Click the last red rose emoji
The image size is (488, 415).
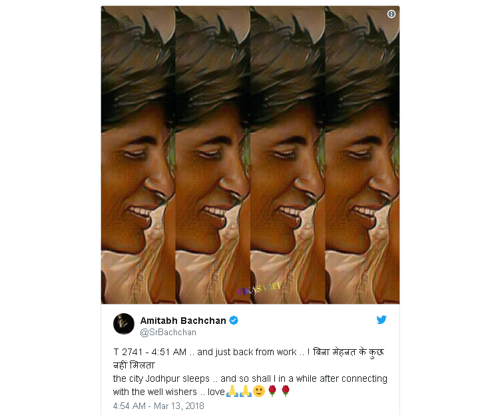pos(286,391)
